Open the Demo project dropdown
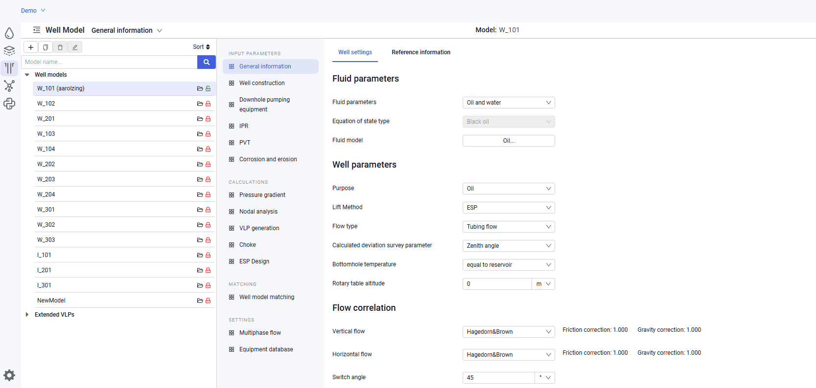Screen dimensions: 816x388 click(x=33, y=11)
